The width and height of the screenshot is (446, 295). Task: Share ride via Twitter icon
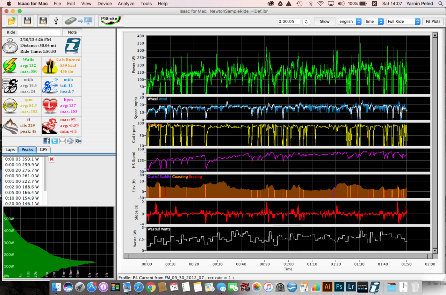pos(54,141)
